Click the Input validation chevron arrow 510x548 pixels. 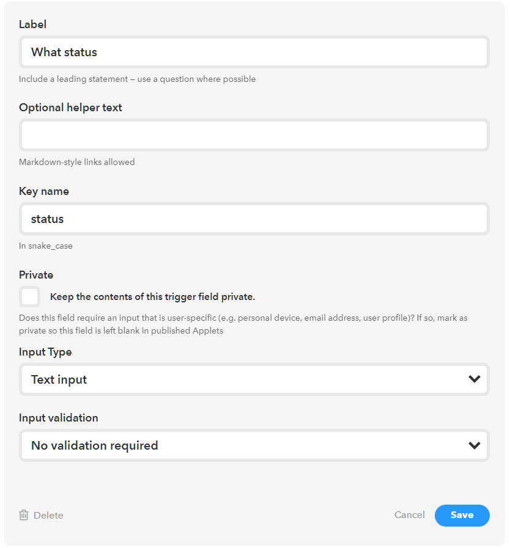(x=474, y=445)
